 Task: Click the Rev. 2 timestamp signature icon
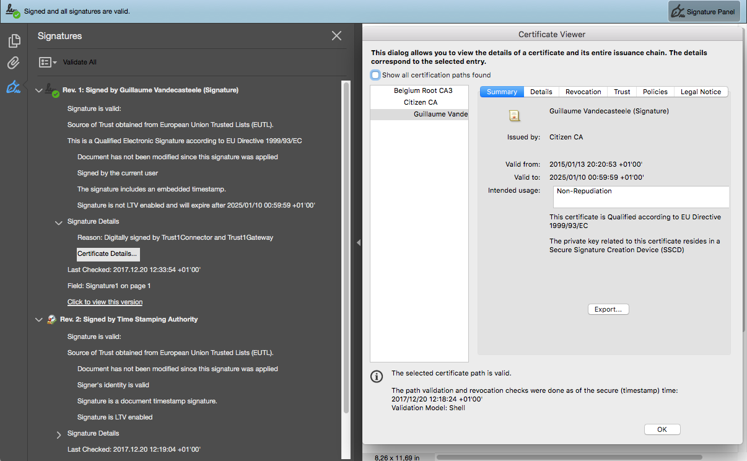(52, 320)
